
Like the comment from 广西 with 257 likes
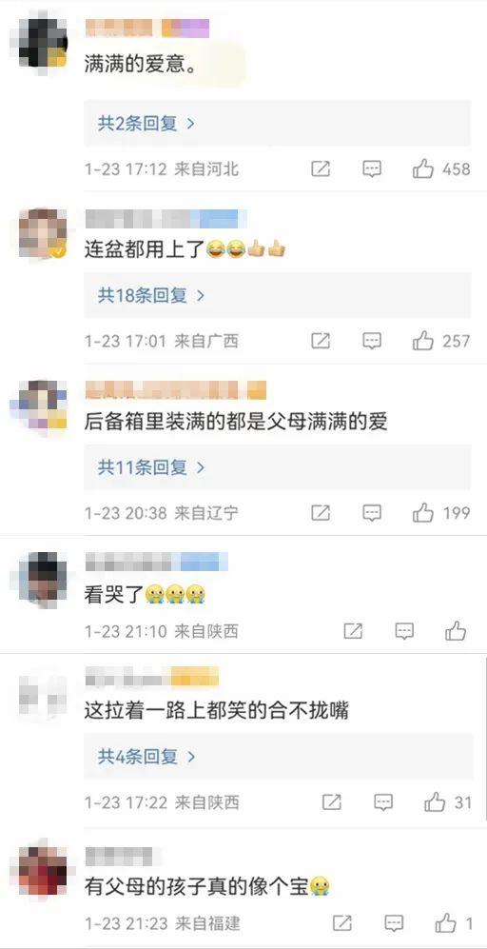tap(423, 342)
